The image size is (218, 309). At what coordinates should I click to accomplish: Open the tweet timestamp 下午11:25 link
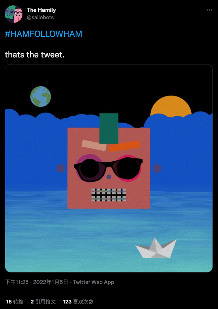pyautogui.click(x=17, y=282)
